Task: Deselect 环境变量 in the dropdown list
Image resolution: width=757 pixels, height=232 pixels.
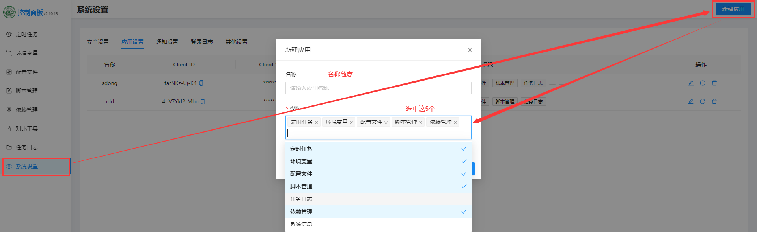Action: coord(378,161)
